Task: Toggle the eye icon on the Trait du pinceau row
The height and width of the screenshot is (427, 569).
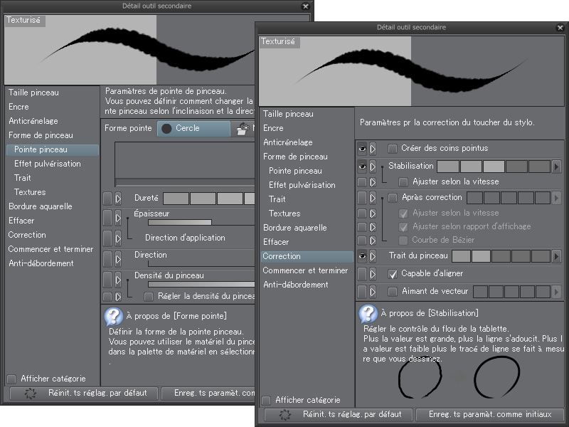Action: (x=362, y=256)
